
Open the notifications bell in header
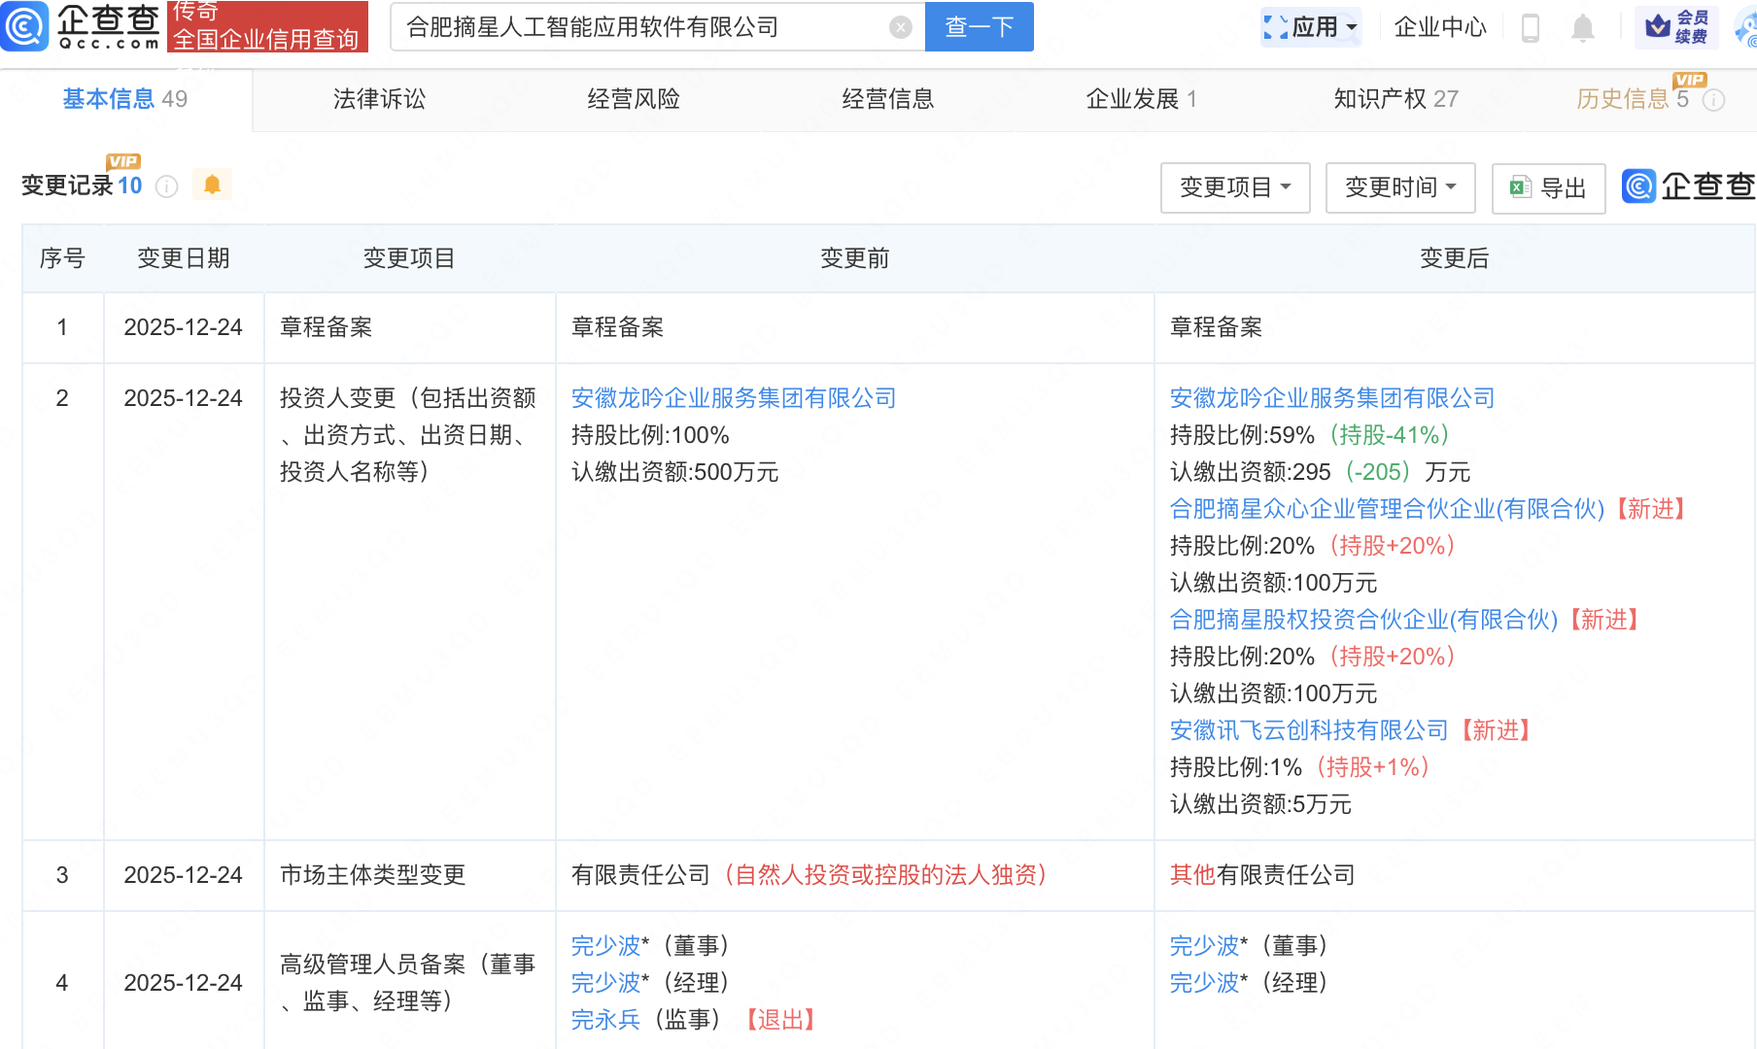1583,28
